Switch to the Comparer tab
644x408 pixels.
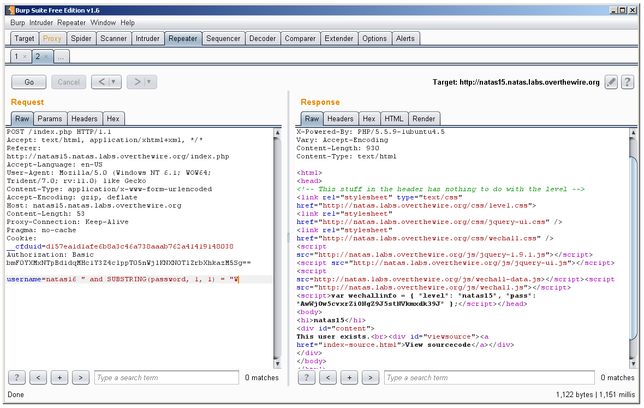(300, 38)
